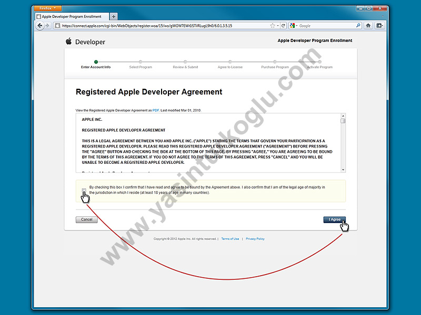This screenshot has width=421, height=315.
Task: Open a new tab with the plus button
Action: coord(114,17)
